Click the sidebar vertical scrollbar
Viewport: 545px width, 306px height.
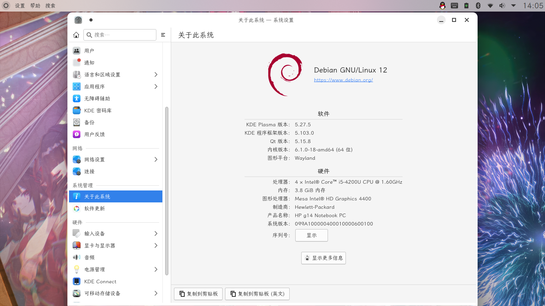pyautogui.click(x=167, y=191)
